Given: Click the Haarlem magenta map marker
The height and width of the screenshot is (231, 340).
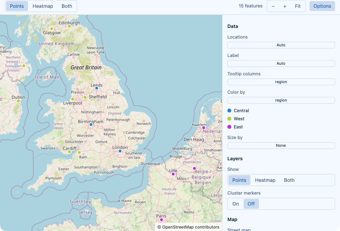Looking at the screenshot, I should (x=204, y=128).
